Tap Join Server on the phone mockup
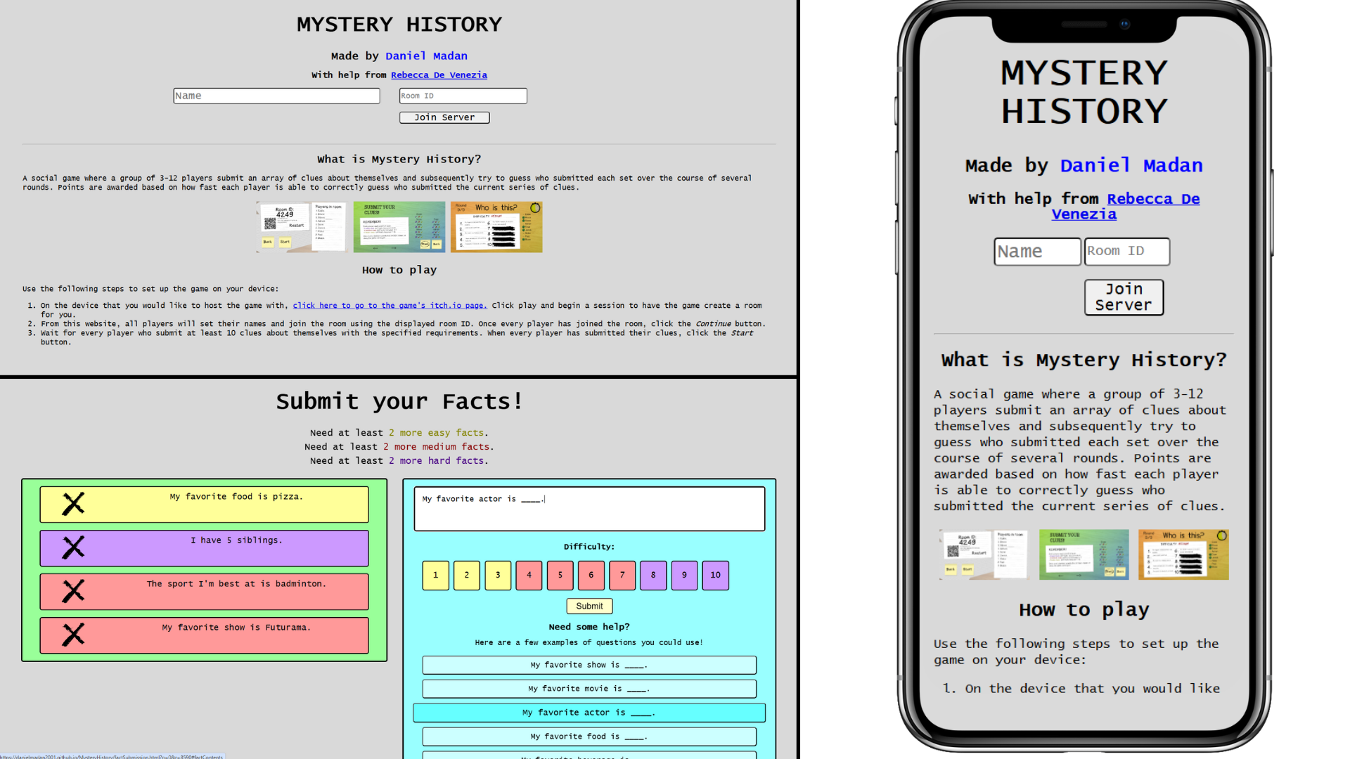Screen dimensions: 1350x759 [x=1123, y=297]
